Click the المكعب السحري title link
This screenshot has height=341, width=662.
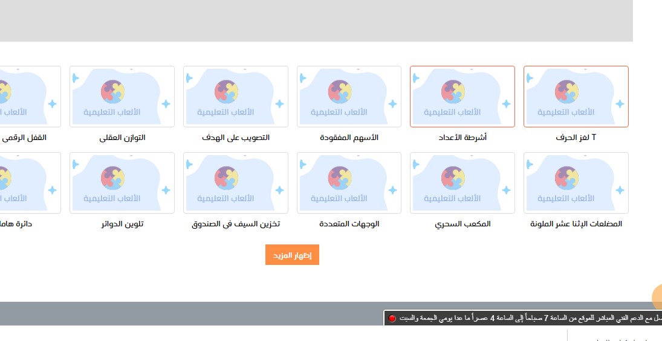[x=462, y=224]
